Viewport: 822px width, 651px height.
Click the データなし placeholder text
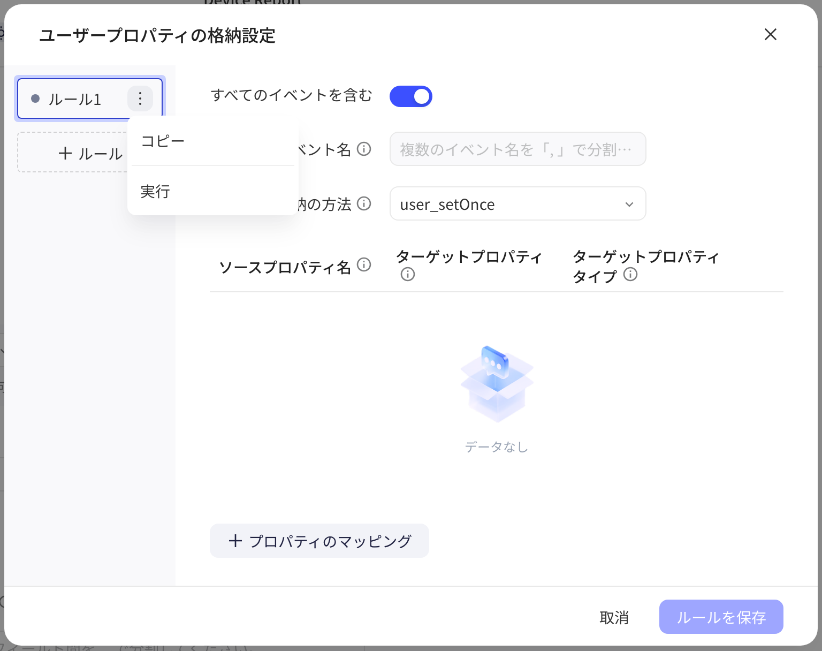coord(497,446)
